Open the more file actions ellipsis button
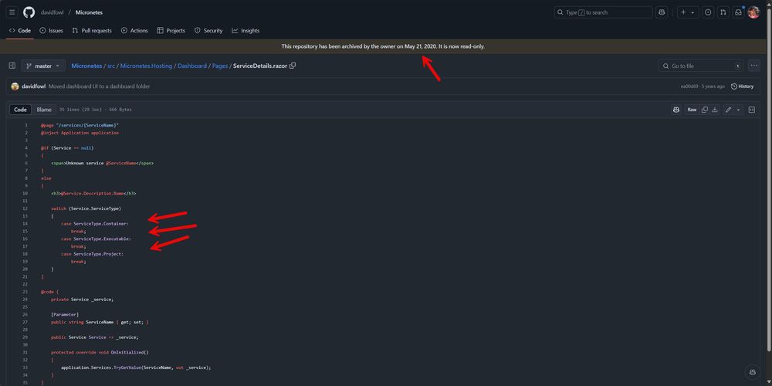 [x=753, y=66]
